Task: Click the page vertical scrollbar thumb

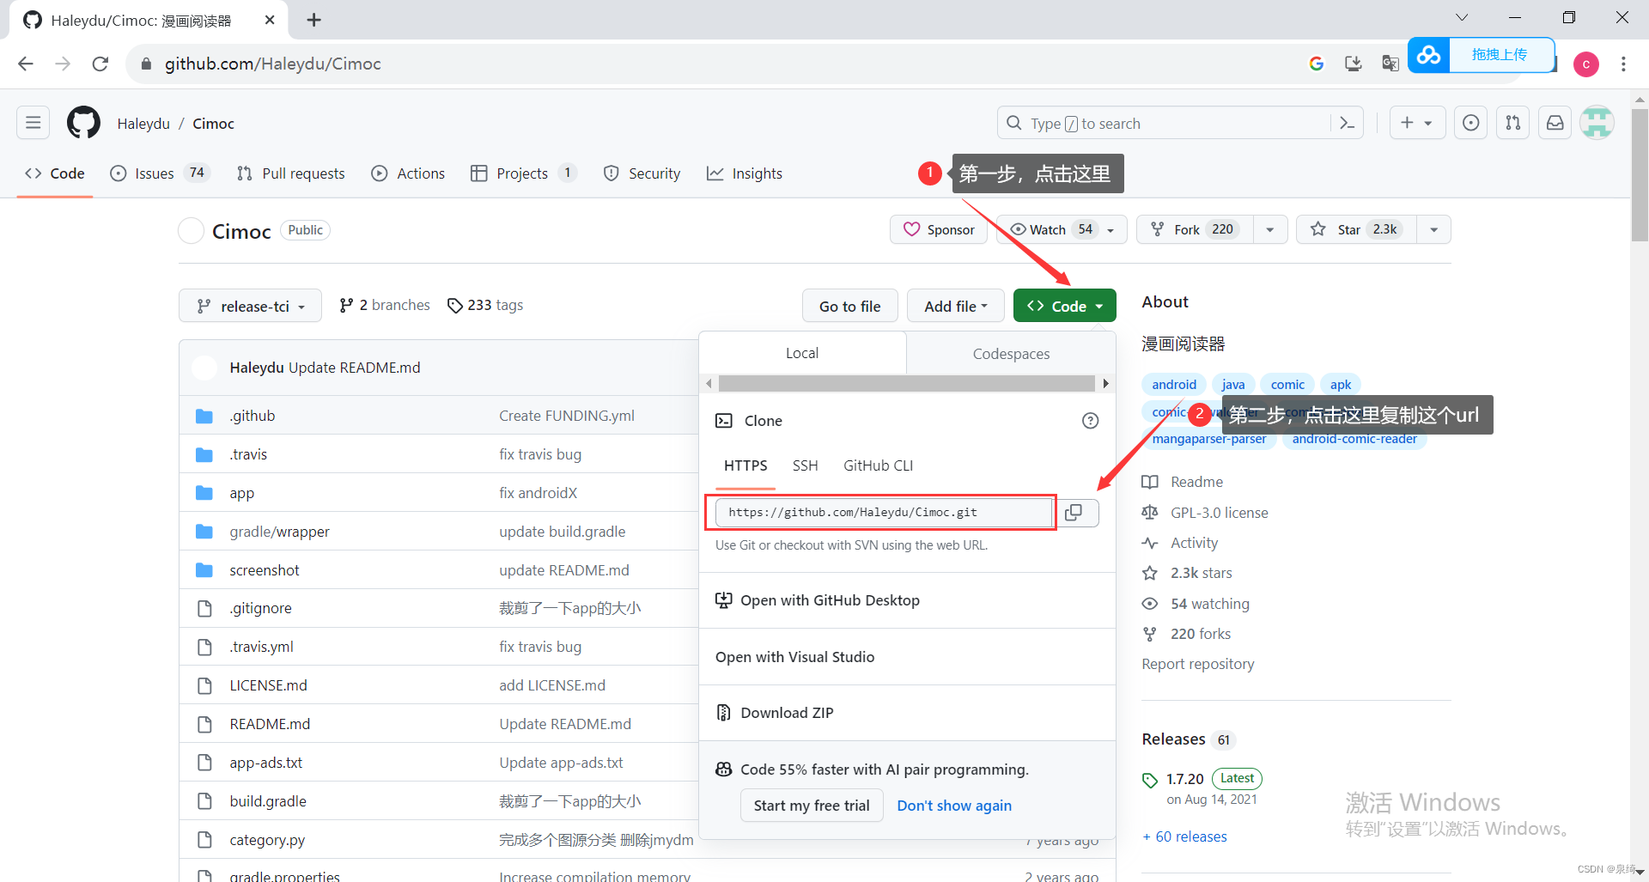Action: pos(1640,175)
